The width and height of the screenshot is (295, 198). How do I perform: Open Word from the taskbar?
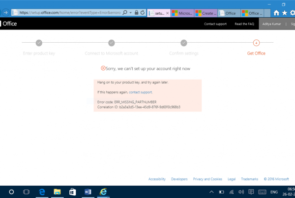tap(88, 192)
